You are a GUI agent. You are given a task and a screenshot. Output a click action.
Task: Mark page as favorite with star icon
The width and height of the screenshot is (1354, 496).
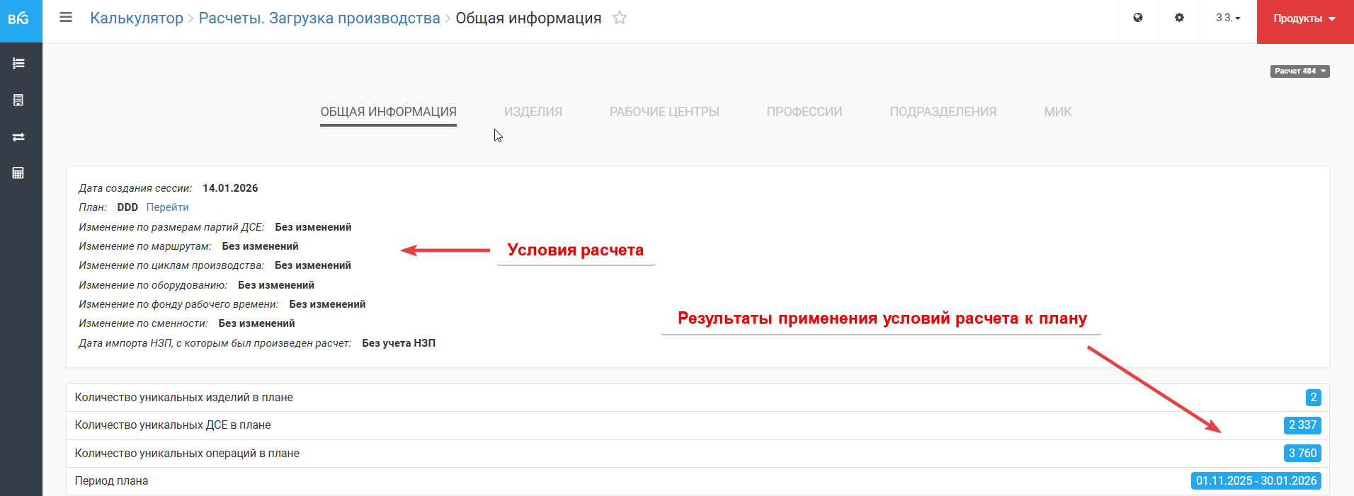click(x=620, y=18)
